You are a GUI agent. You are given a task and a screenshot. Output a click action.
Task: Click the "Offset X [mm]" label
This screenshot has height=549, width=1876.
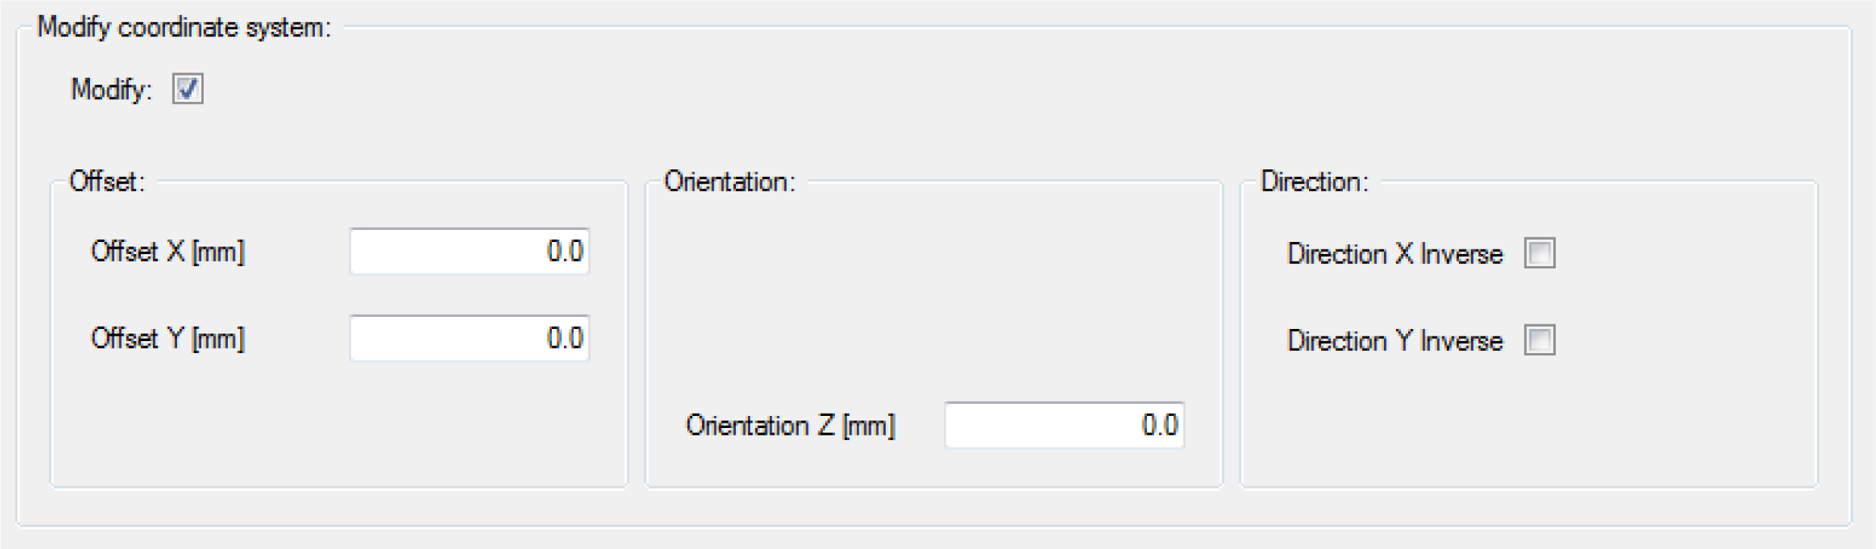167,252
